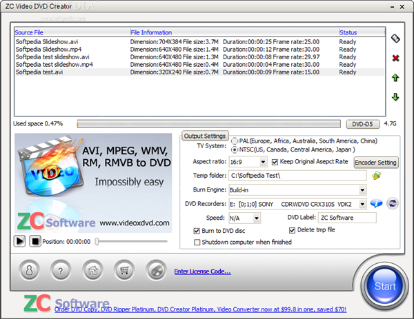Screen dimensions: 414x319
Task: Click Ready status of Softpedia Slideshow.avi
Action: pos(348,41)
